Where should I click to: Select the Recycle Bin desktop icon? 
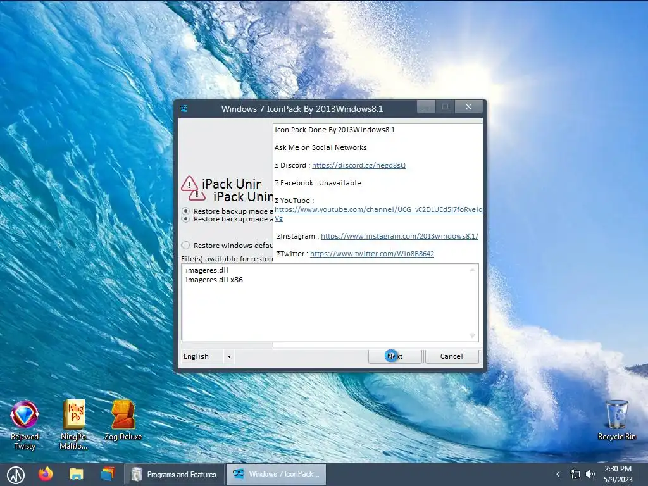click(x=616, y=420)
